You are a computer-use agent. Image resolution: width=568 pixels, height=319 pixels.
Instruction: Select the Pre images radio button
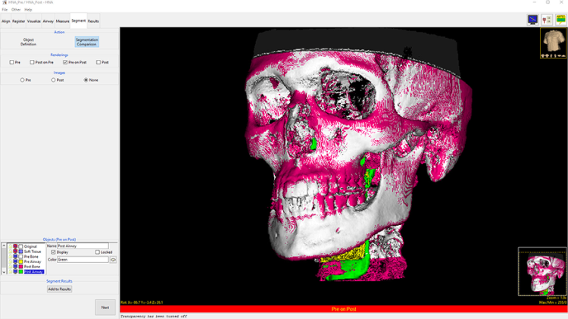[x=23, y=80]
